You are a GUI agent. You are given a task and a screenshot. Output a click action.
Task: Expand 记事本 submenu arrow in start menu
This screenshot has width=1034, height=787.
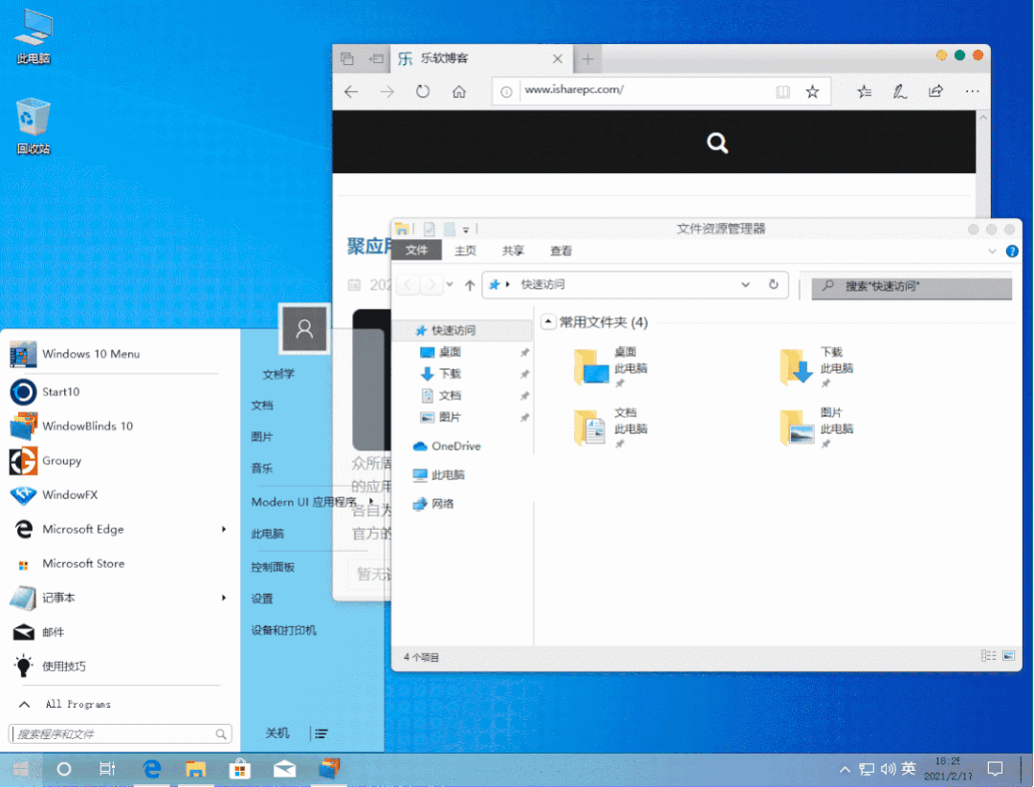[x=224, y=598]
